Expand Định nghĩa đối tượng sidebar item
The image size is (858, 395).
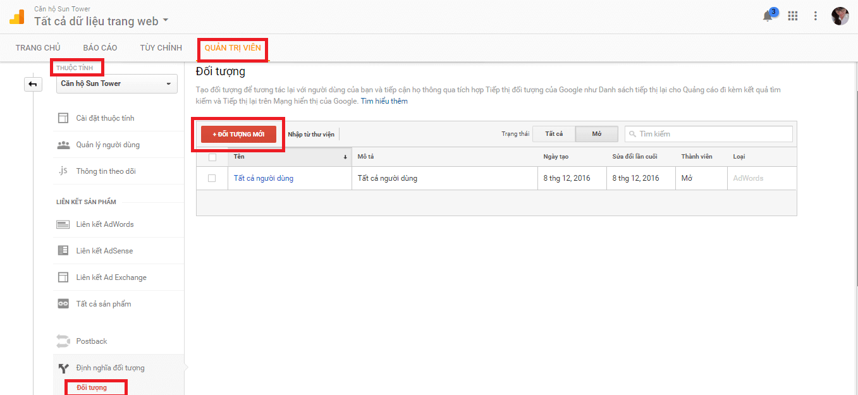click(110, 368)
